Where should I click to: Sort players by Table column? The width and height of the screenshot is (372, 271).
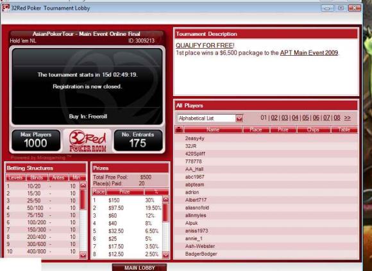click(x=344, y=129)
